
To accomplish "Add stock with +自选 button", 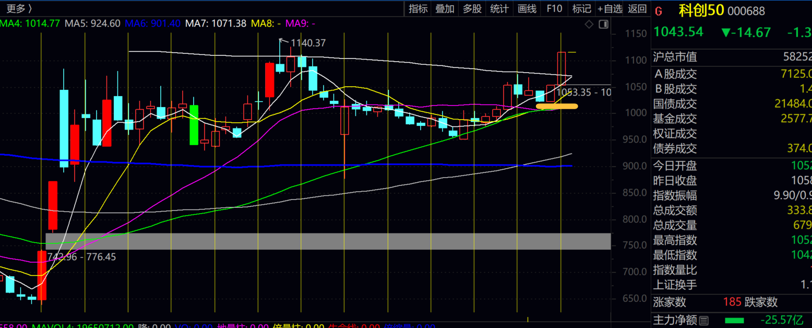I will coord(610,8).
